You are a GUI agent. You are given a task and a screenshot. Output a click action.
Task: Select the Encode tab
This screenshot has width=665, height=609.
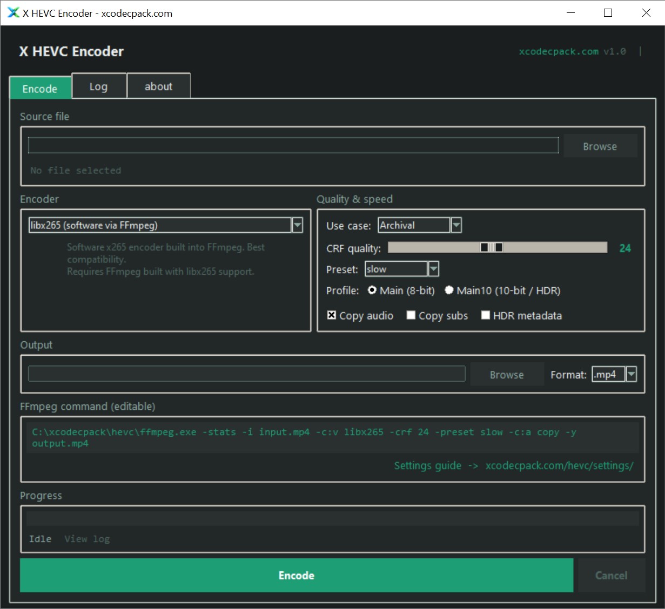pyautogui.click(x=40, y=88)
